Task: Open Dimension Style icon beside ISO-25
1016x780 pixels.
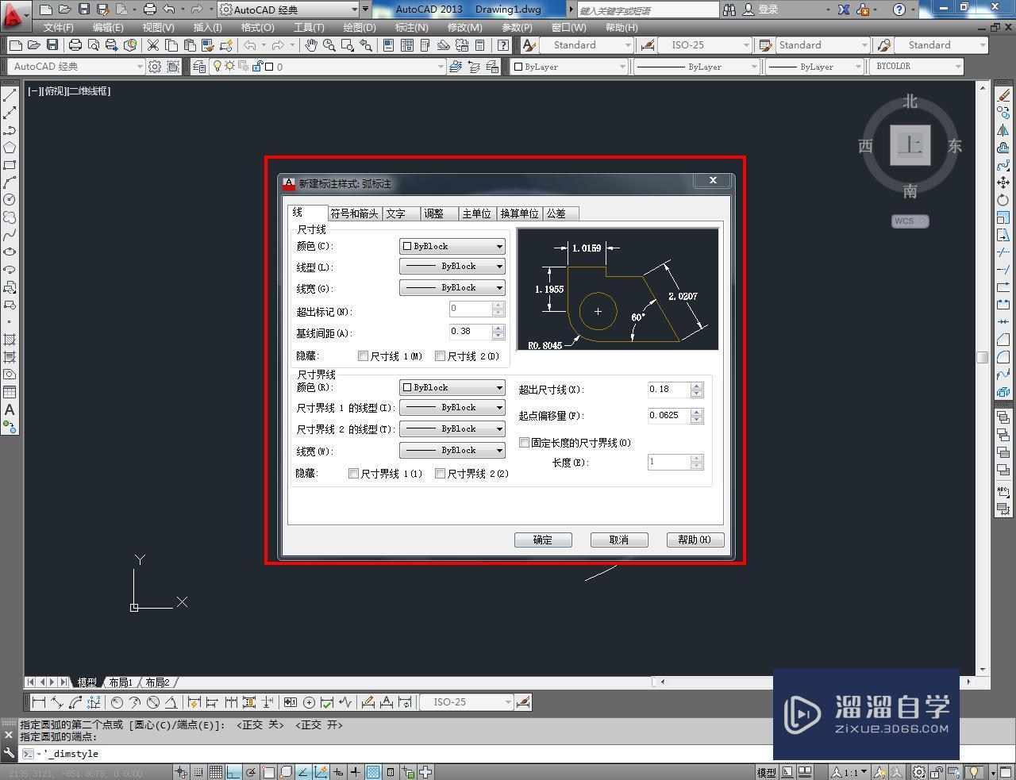Action: point(523,702)
